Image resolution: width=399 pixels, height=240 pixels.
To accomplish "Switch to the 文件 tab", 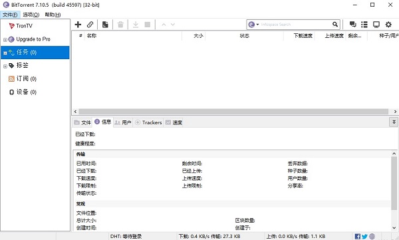I will click(x=82, y=123).
